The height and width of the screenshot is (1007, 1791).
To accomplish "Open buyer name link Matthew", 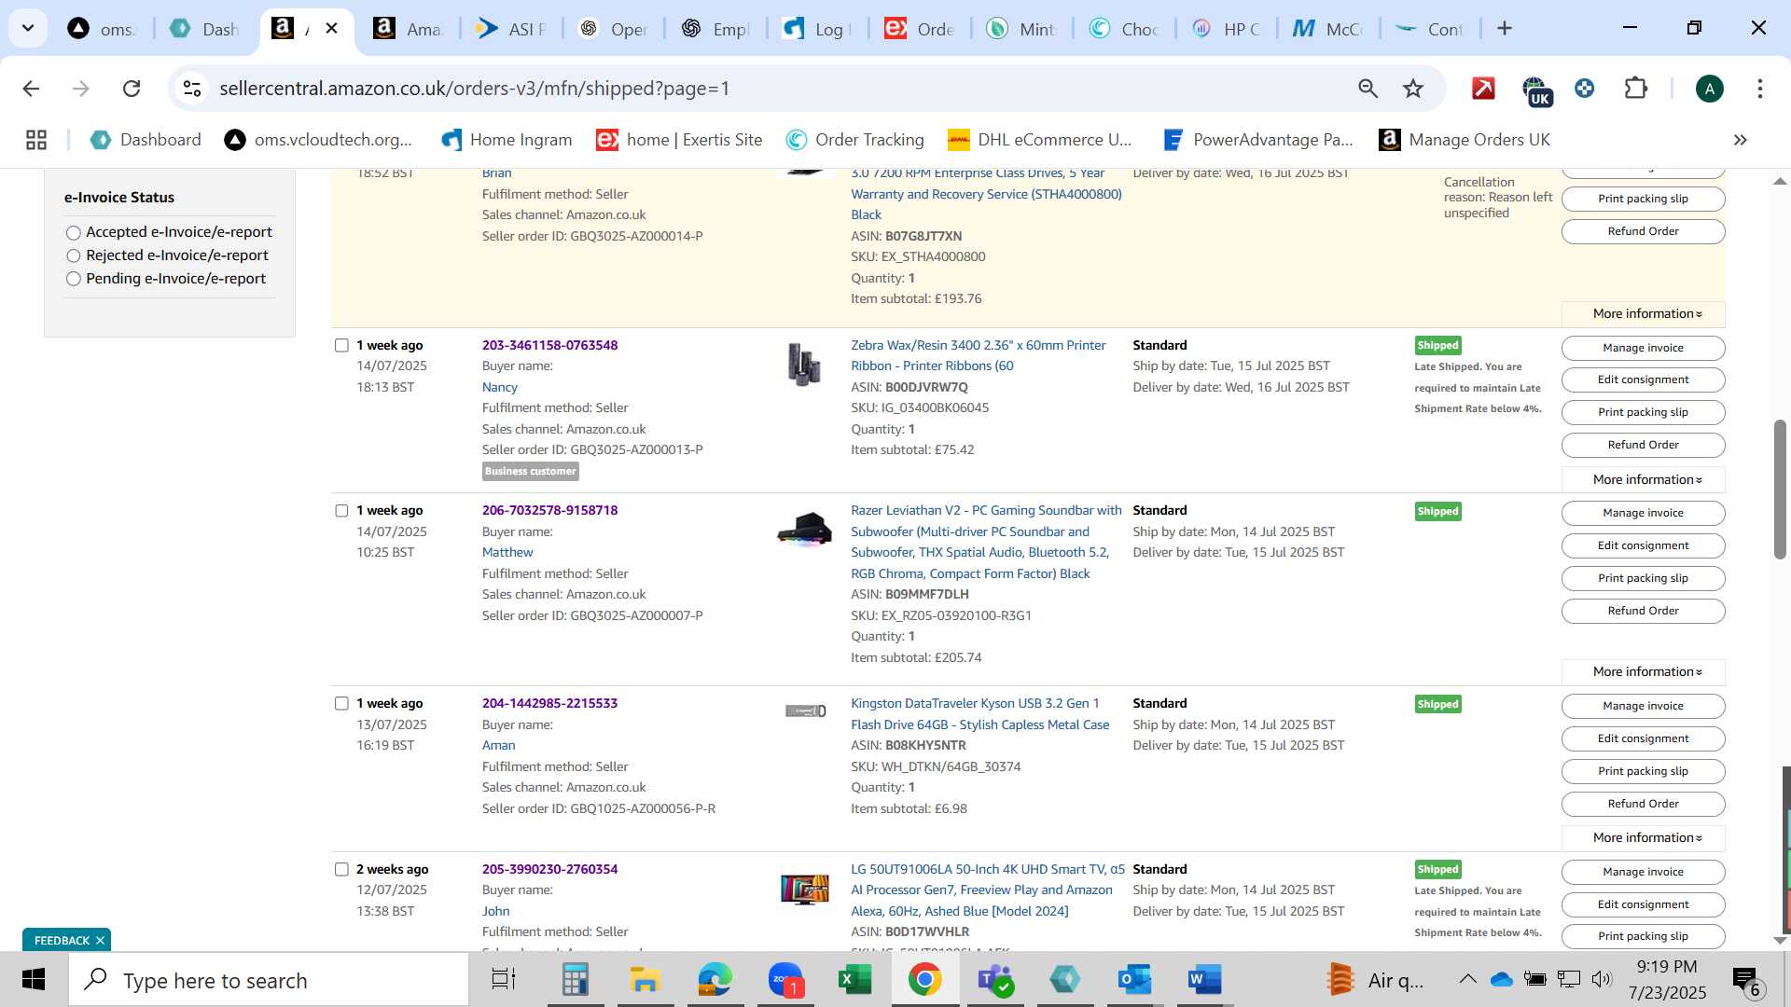I will click(507, 553).
